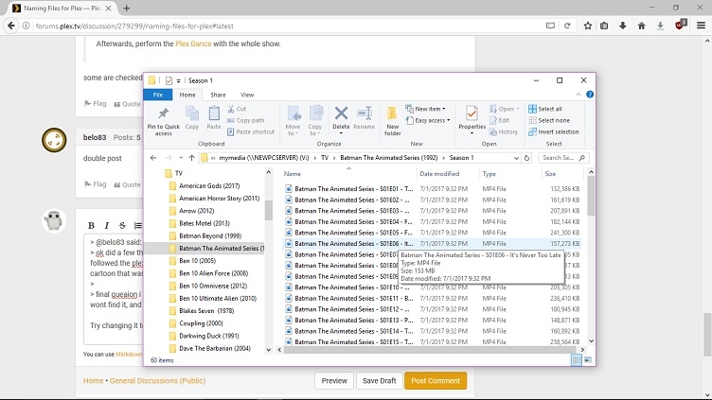
Task: Toggle quick access toolbar properties checkmark
Action: tap(169, 80)
